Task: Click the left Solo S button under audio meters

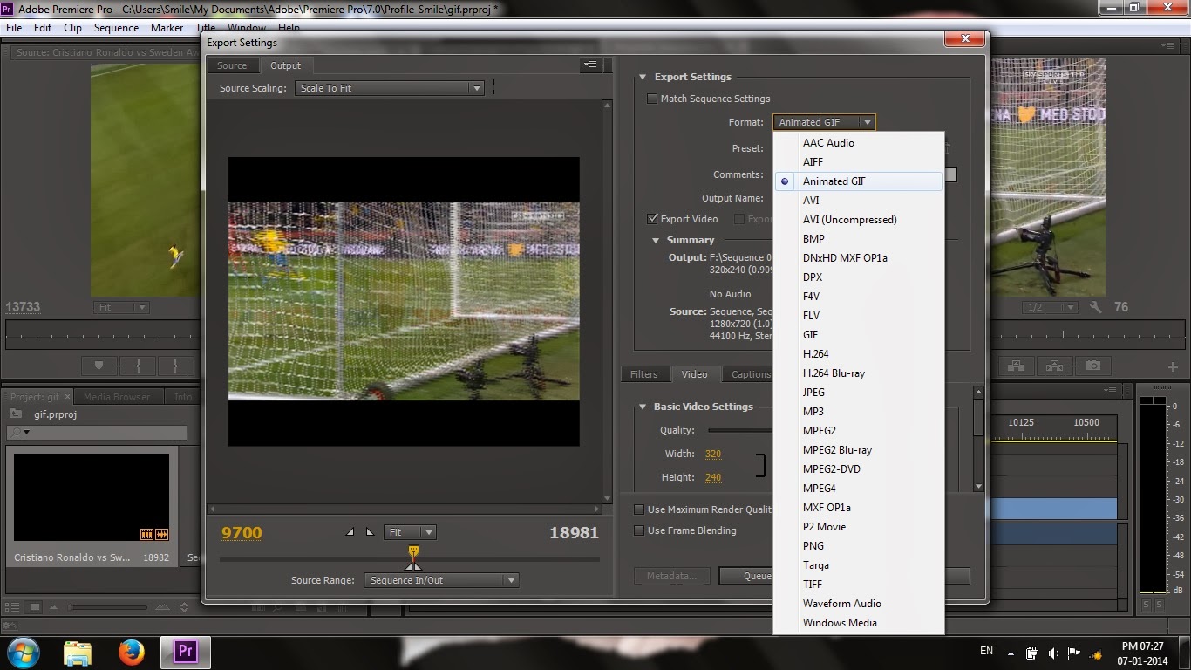Action: click(x=1147, y=605)
